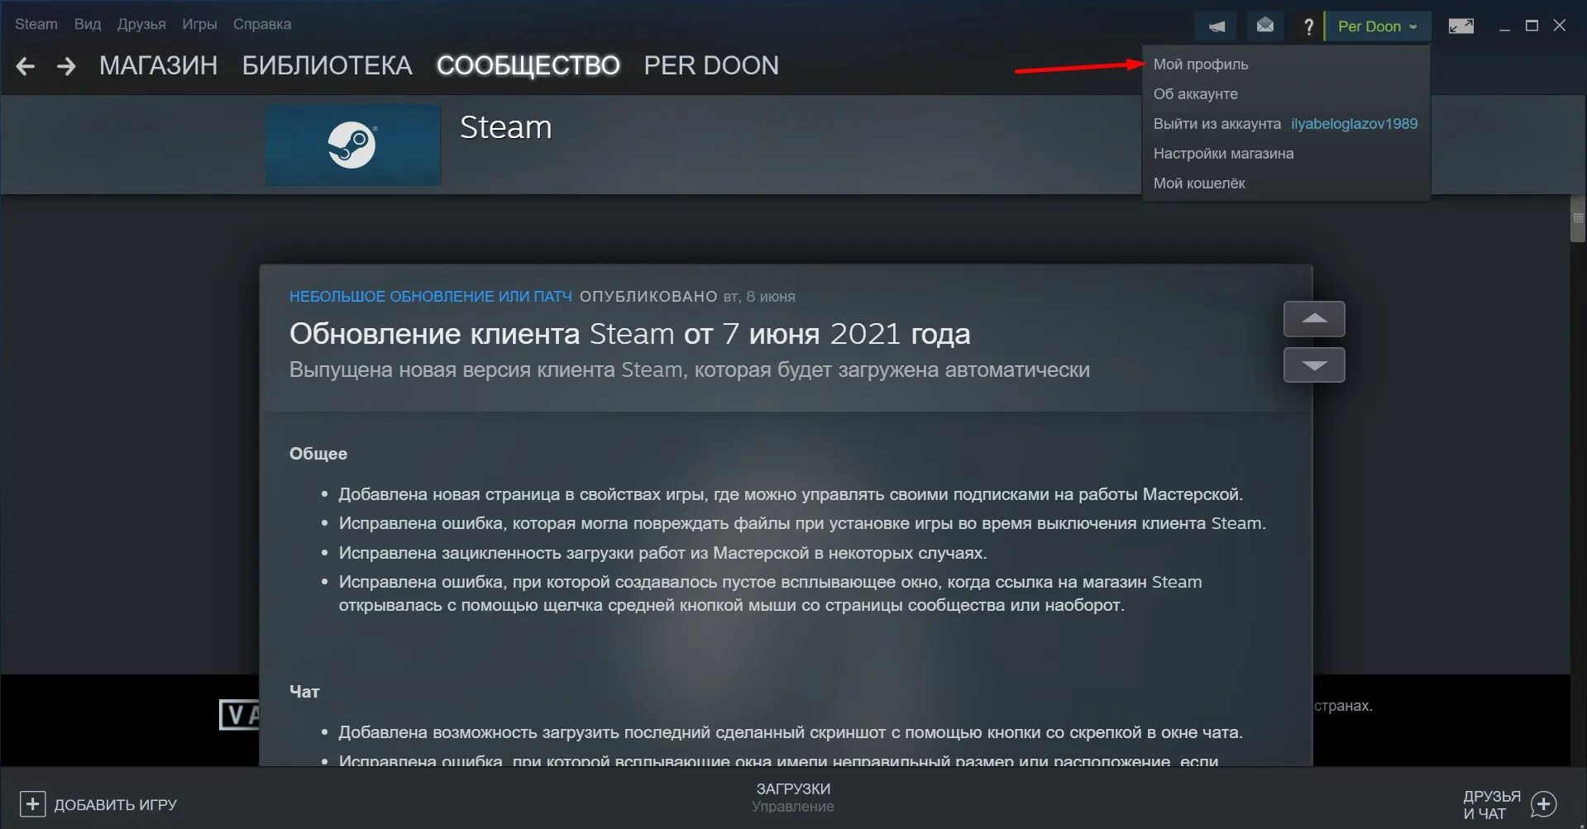The height and width of the screenshot is (829, 1587).
Task: Click the Steam group title
Action: pyautogui.click(x=506, y=127)
